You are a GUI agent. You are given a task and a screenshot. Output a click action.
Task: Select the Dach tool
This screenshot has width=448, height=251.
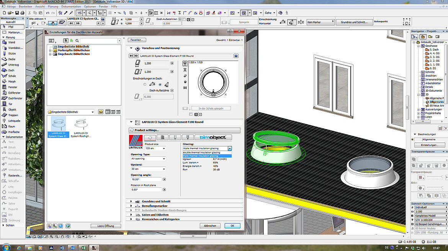point(11,70)
